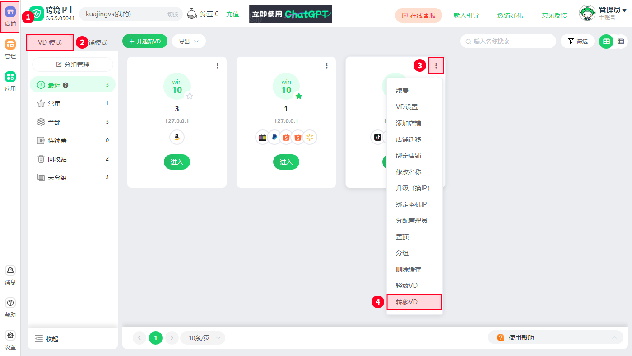Toggle favorite star on VD 3 card
Image resolution: width=632 pixels, height=356 pixels.
(x=190, y=96)
